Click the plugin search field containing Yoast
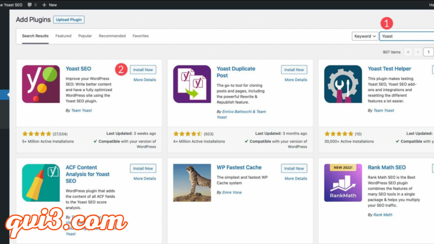Screen dimensions: 434x244 (x=406, y=36)
